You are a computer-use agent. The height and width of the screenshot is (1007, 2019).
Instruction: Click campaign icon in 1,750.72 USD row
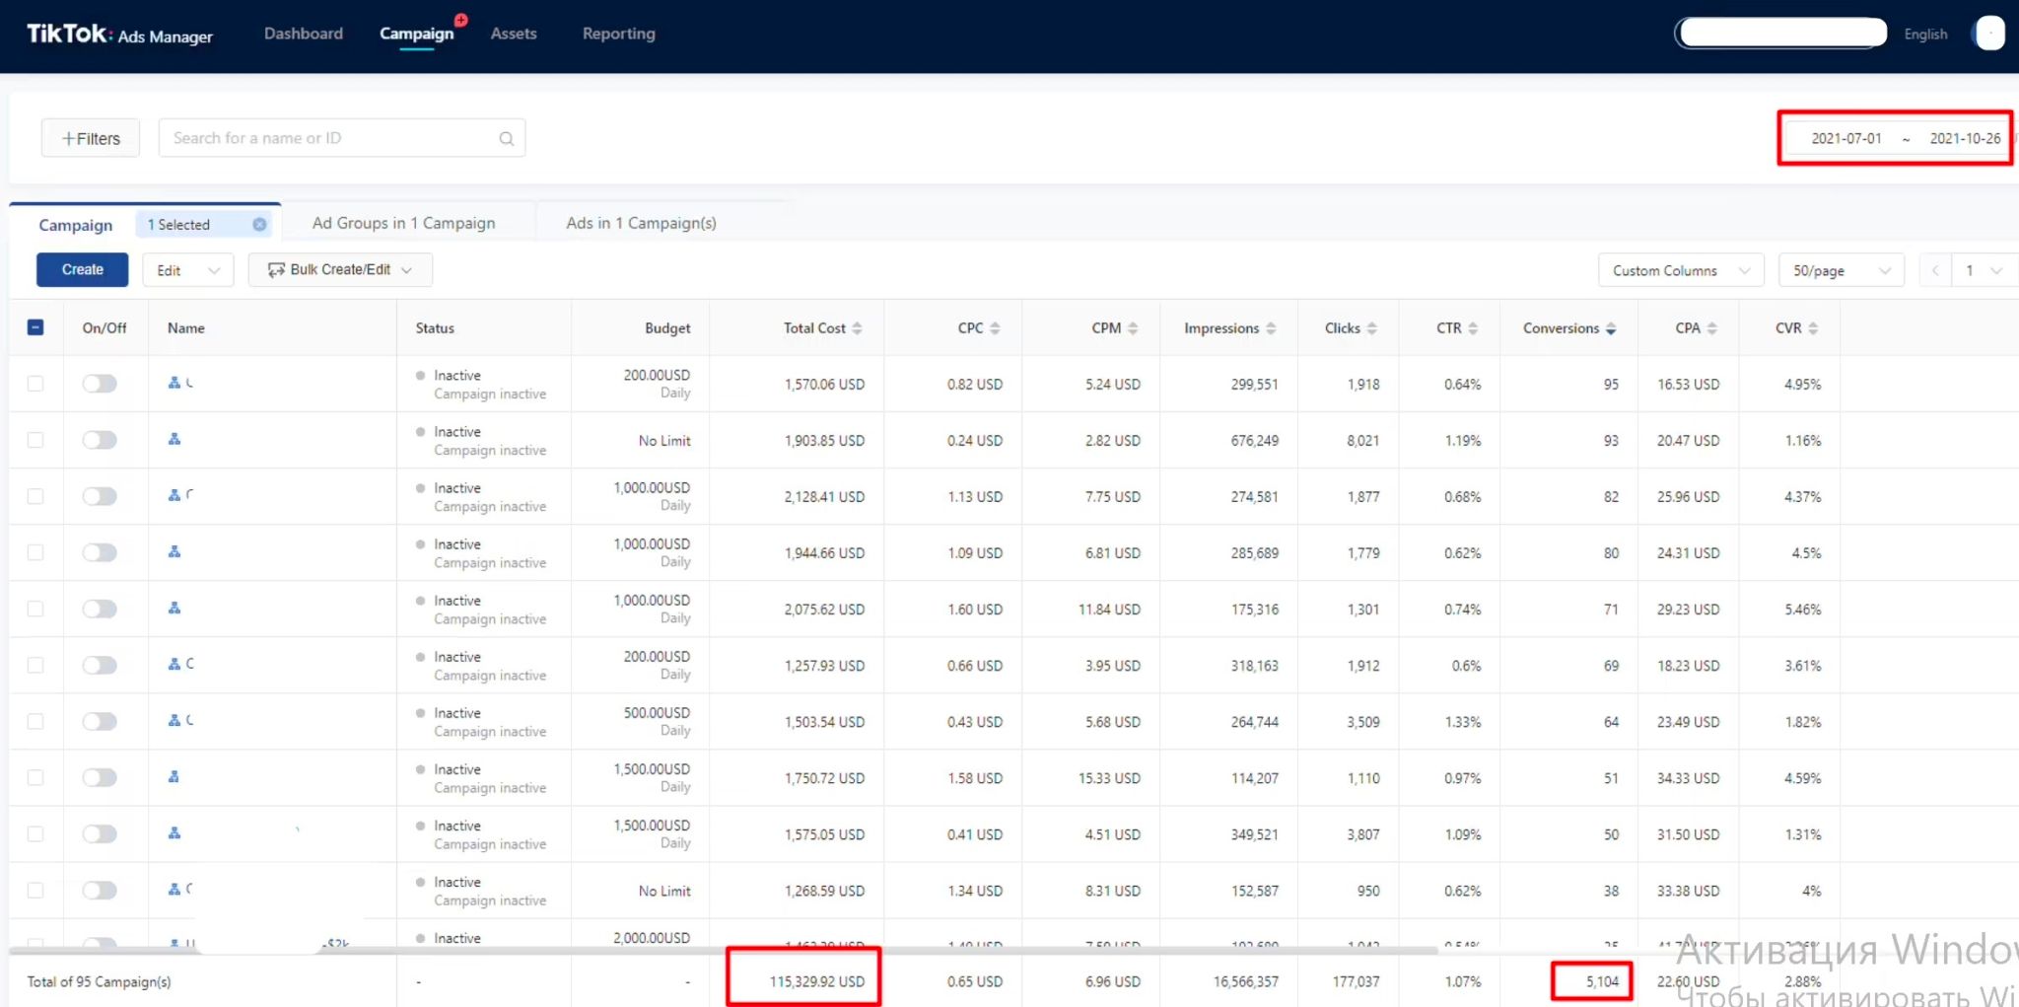pyautogui.click(x=174, y=776)
